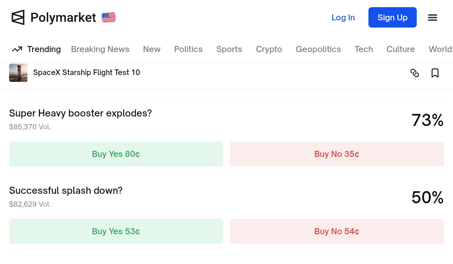This screenshot has height=264, width=453.
Task: Go to the Sports tab
Action: (x=229, y=49)
